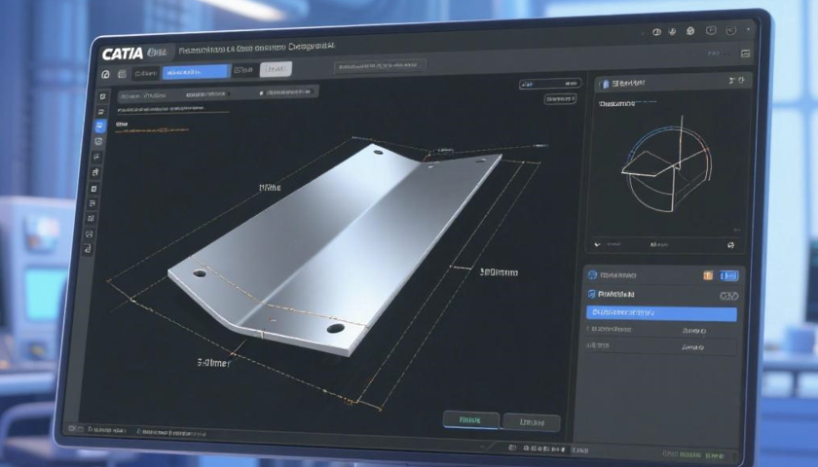This screenshot has height=467, width=818.
Task: Click the panel layout icon at top right
Action: 745,53
